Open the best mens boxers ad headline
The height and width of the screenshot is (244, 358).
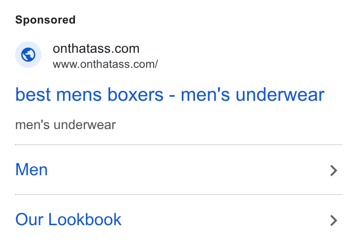[x=170, y=95]
